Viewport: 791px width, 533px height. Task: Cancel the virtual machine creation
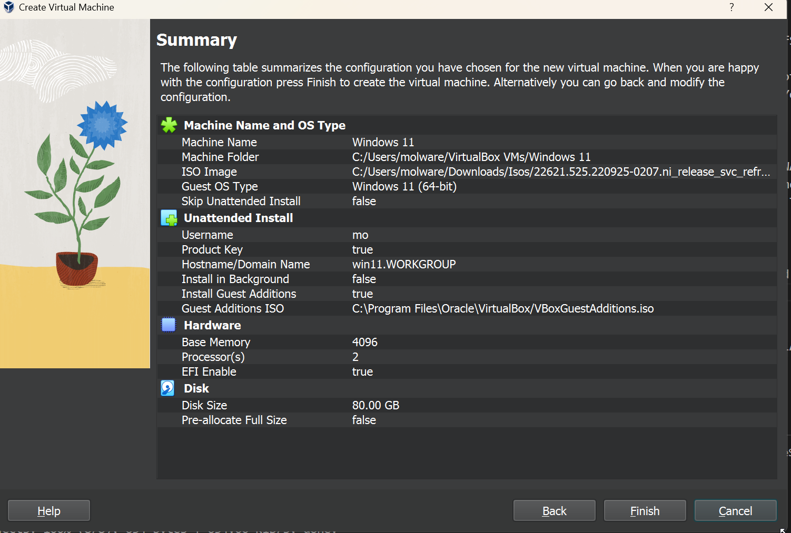pos(735,510)
